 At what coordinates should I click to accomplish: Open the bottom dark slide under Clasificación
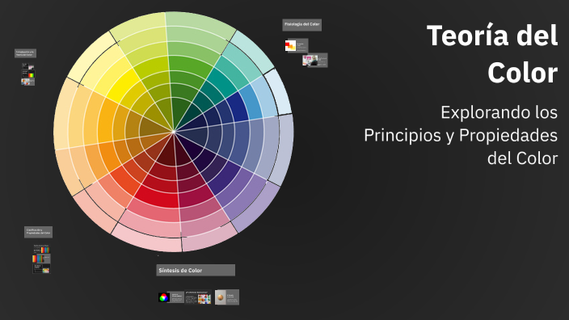point(41,268)
